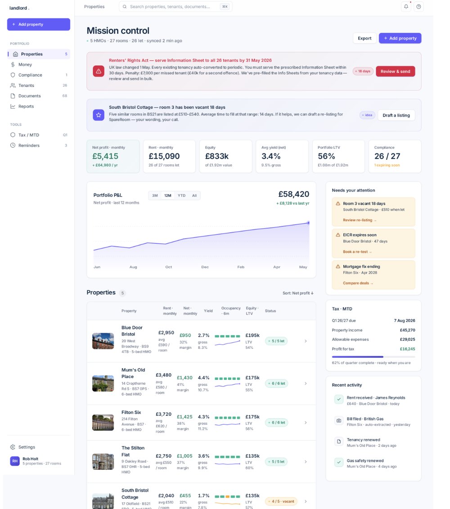450x509 pixels.
Task: Click the Review & send button
Action: 396,72
